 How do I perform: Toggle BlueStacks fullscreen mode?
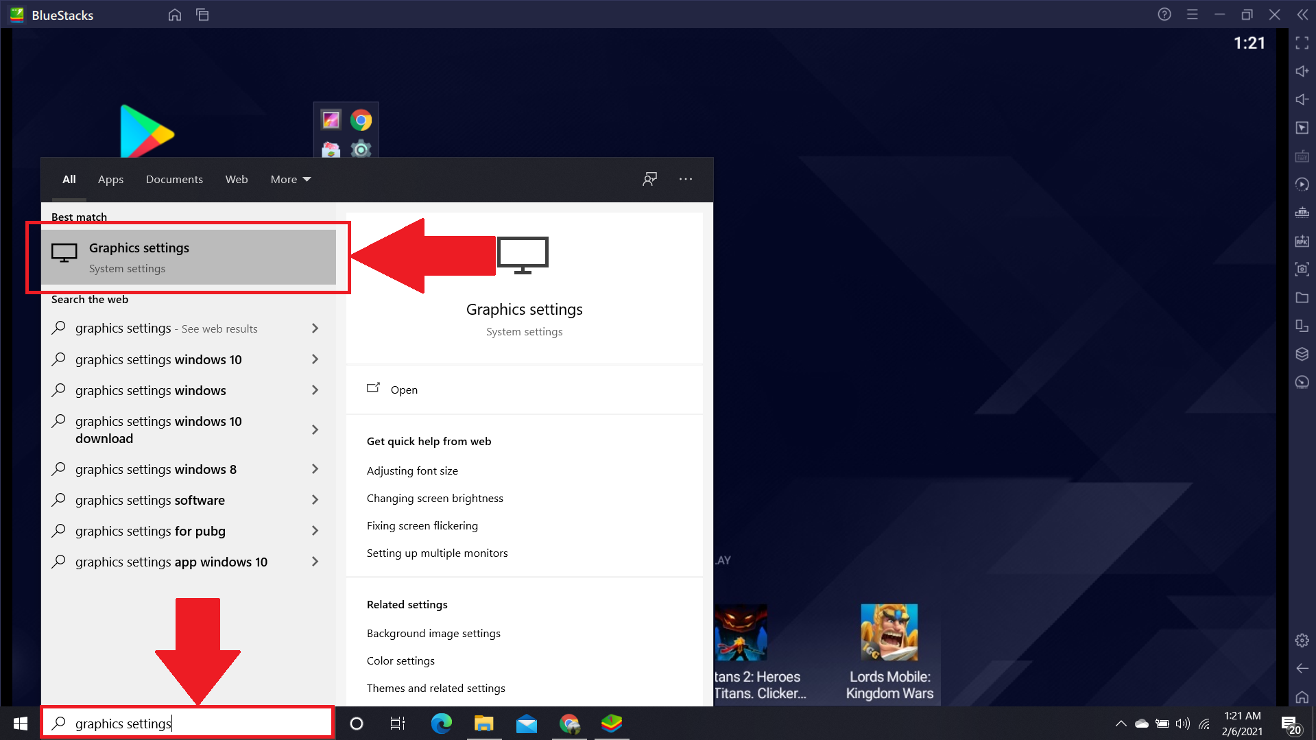click(x=1302, y=43)
